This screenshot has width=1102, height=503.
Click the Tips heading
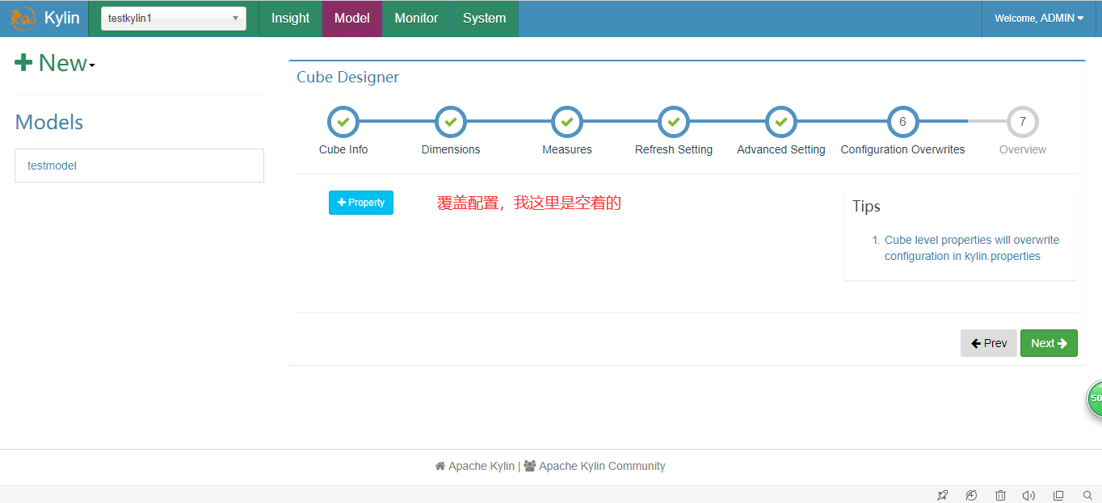click(x=866, y=206)
